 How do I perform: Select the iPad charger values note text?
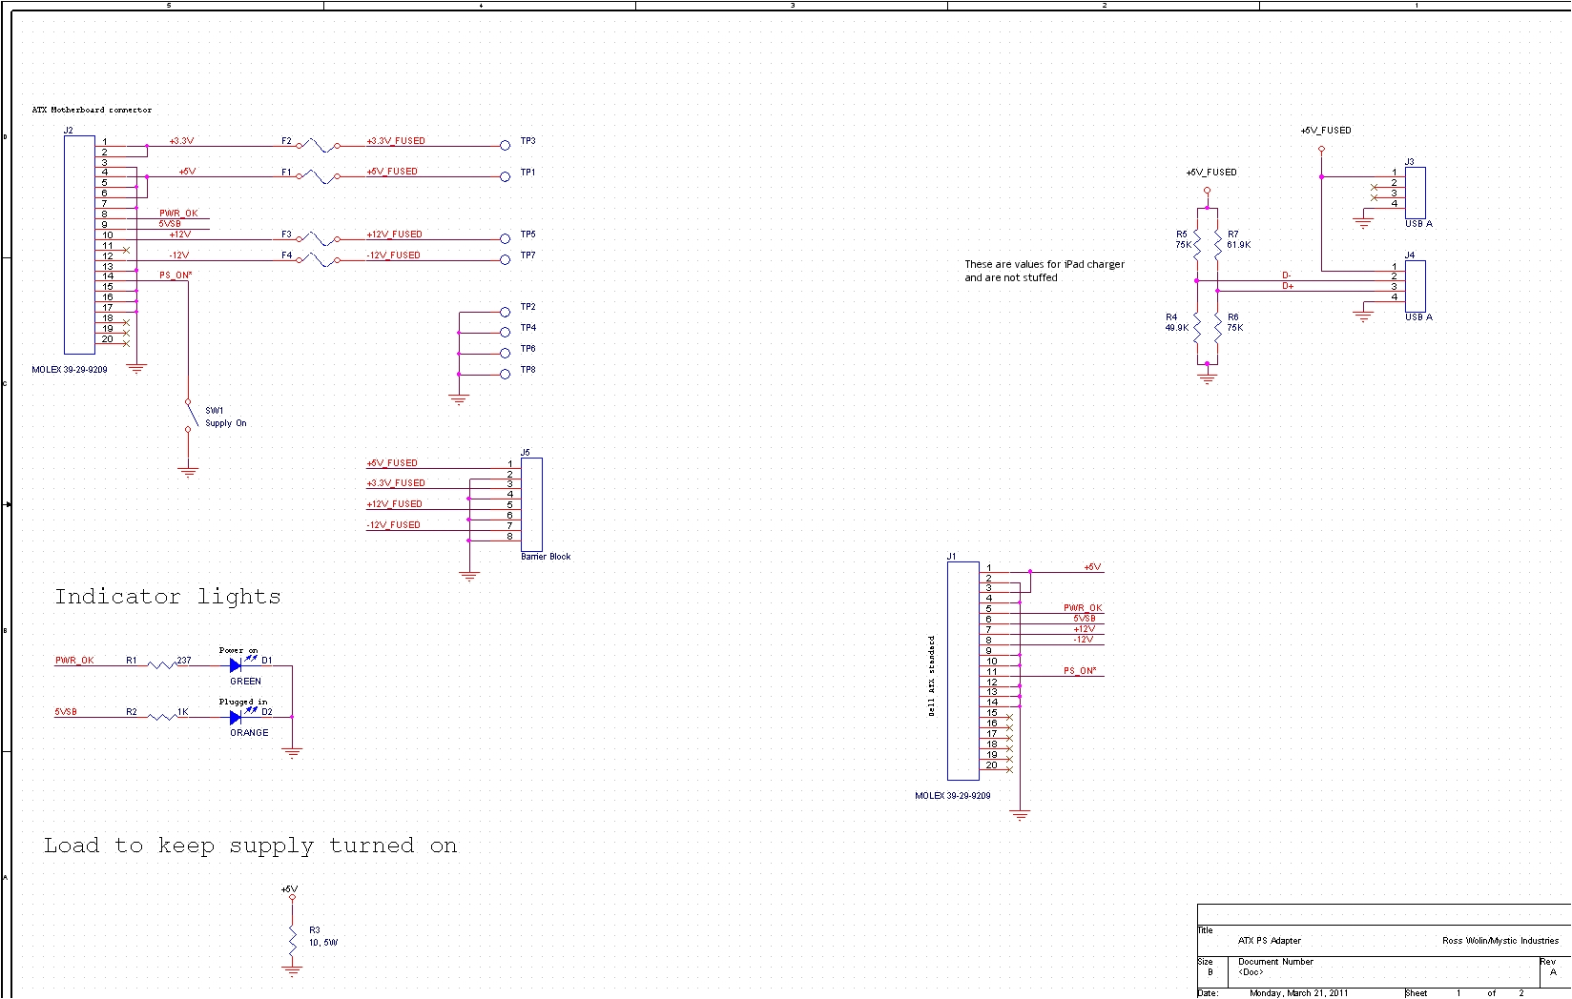(1045, 269)
